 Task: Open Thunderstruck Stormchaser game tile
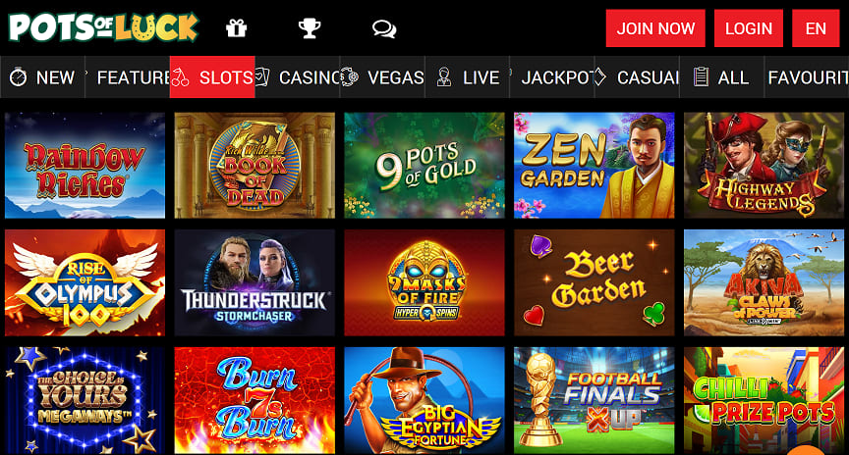point(255,282)
